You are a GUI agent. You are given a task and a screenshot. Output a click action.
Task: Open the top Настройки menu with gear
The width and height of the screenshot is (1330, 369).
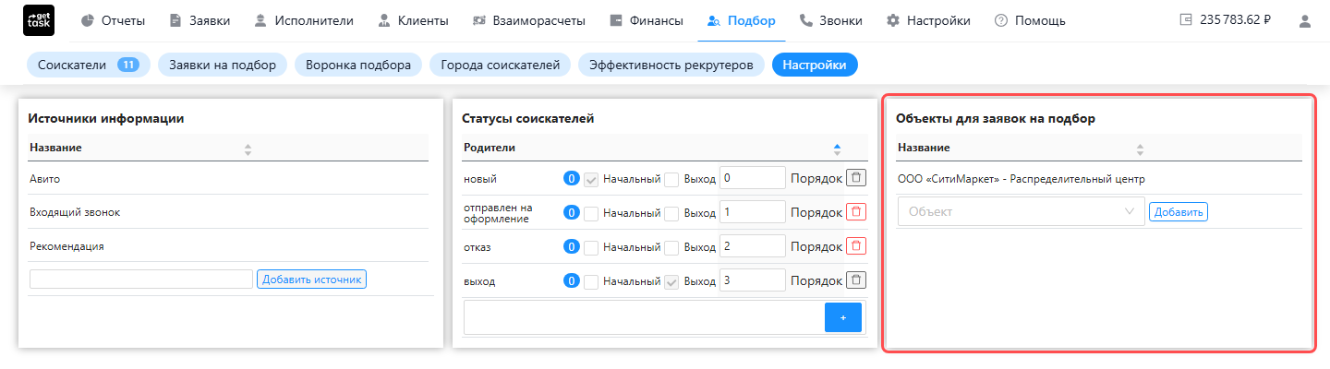tap(928, 20)
